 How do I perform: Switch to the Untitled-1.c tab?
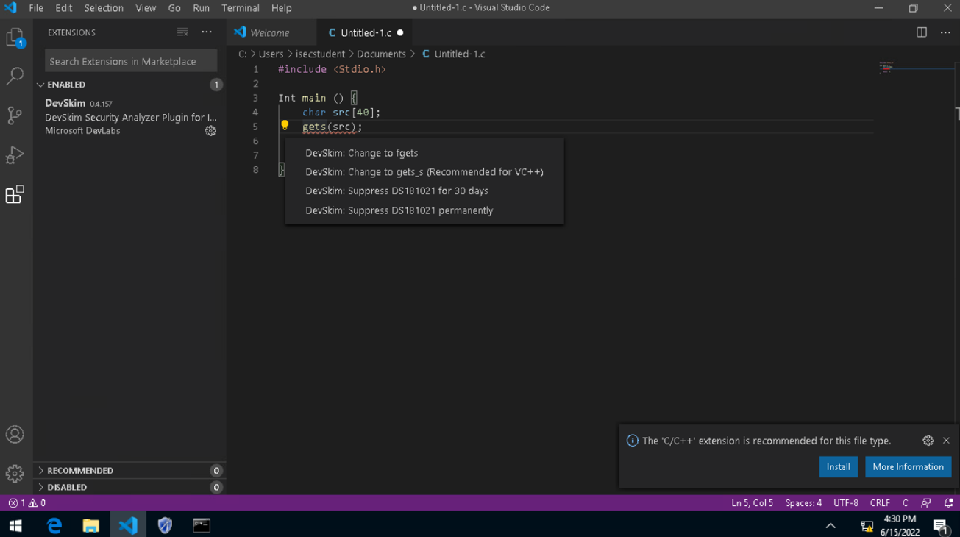point(365,32)
